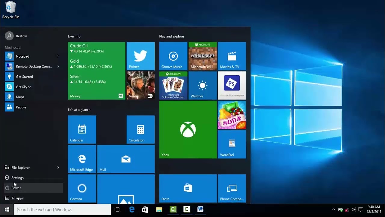Launch Microsoft Edge tile
The height and width of the screenshot is (217, 385).
(82, 159)
